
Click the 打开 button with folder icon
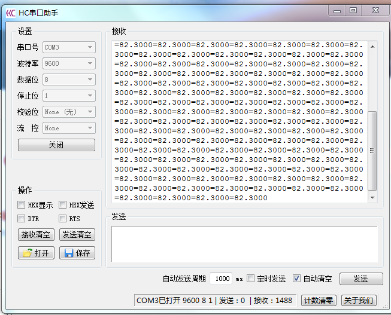(x=36, y=253)
